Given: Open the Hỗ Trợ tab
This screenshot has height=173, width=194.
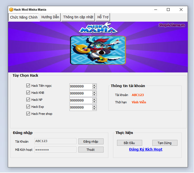Looking at the screenshot, I should (103, 17).
